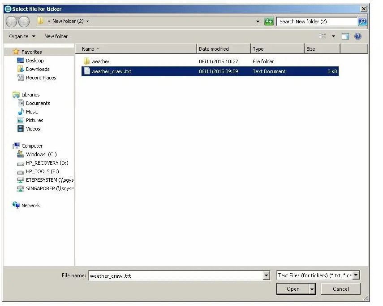Click the Back navigation arrow
This screenshot has height=306, width=383.
12,22
